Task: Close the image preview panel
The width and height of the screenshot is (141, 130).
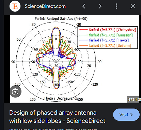Action: pos(133,6)
